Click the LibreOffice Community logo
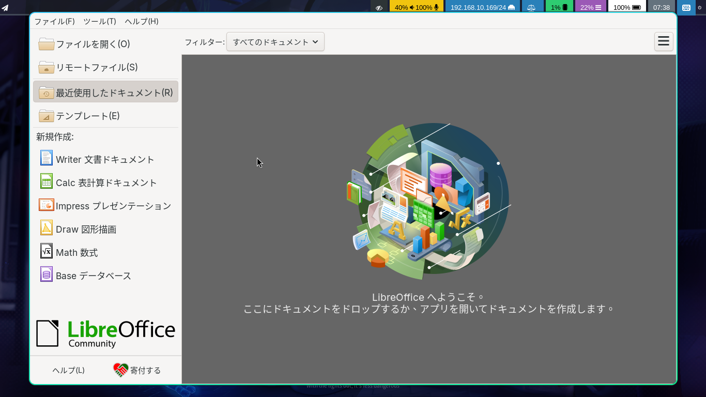This screenshot has height=397, width=706. (106, 333)
